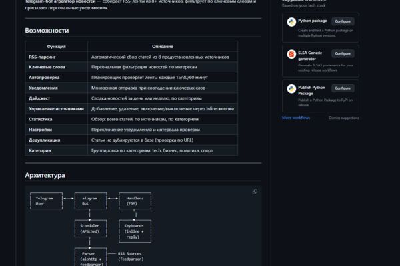The height and width of the screenshot is (266, 400).
Task: Open the More workflows link
Action: click(x=296, y=118)
